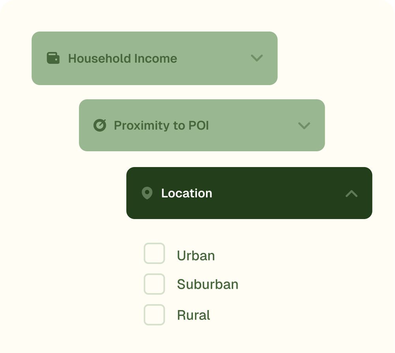Pick the Rural text label
395x353 pixels.
click(193, 315)
